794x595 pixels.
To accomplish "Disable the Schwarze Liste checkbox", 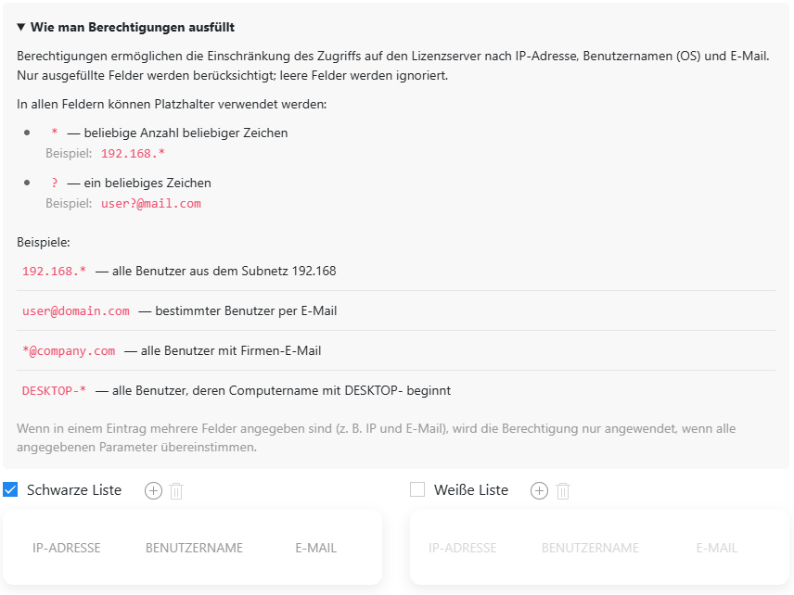I will tap(11, 489).
